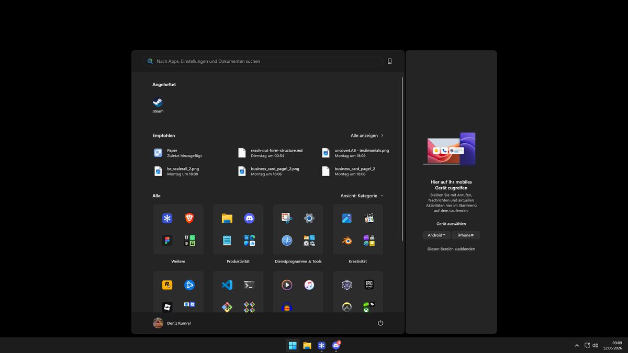Launch Battle.net
Image resolution: width=628 pixels, height=353 pixels.
pos(189,285)
